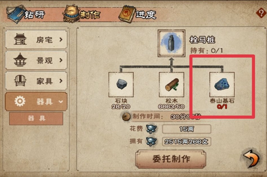Expand the 家具 category

pos(36,81)
